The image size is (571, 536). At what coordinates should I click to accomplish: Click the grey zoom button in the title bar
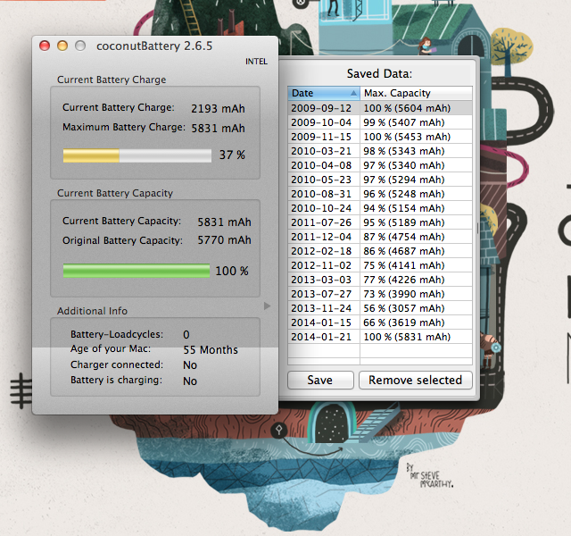click(x=80, y=46)
